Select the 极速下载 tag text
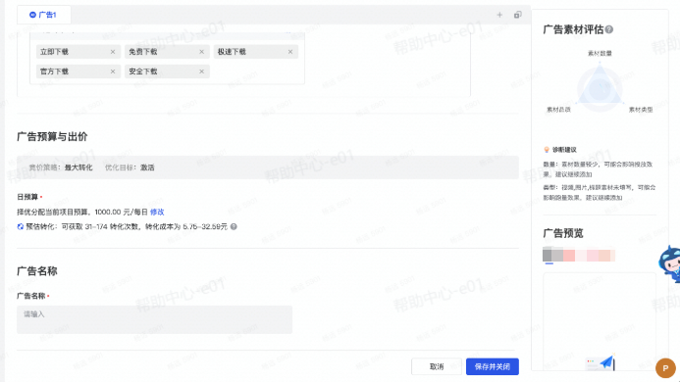680x382 pixels. tap(232, 52)
